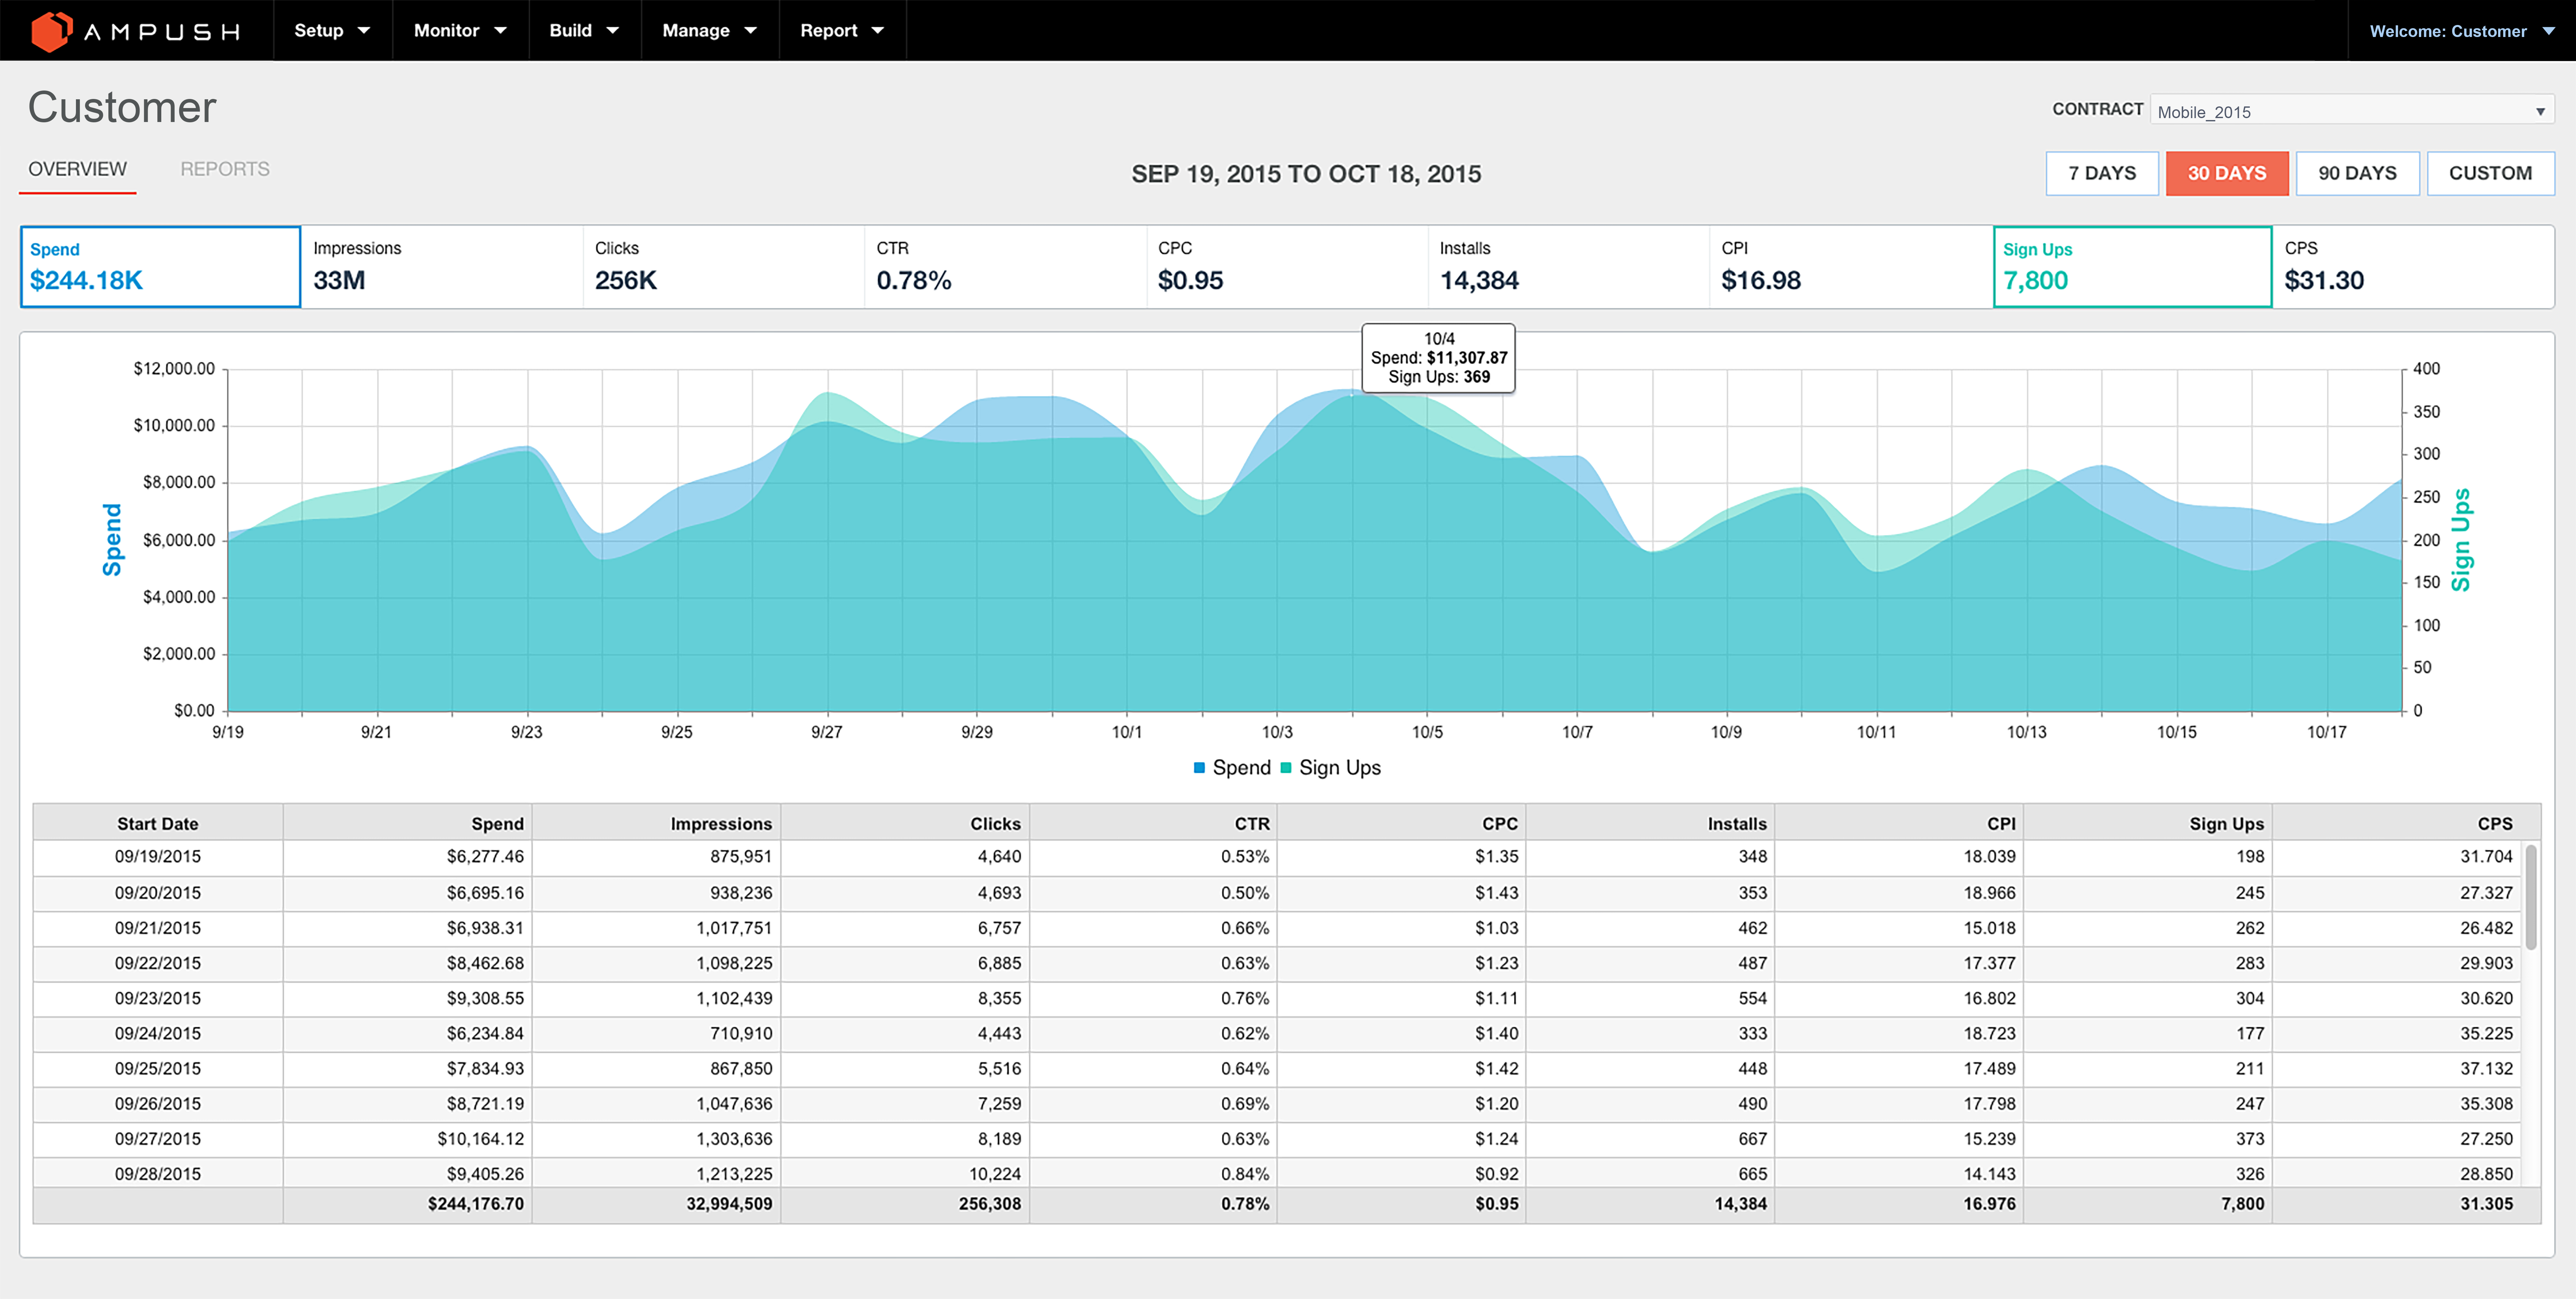Click the 09/28/2015 date cell
2576x1299 pixels.
(x=158, y=1173)
